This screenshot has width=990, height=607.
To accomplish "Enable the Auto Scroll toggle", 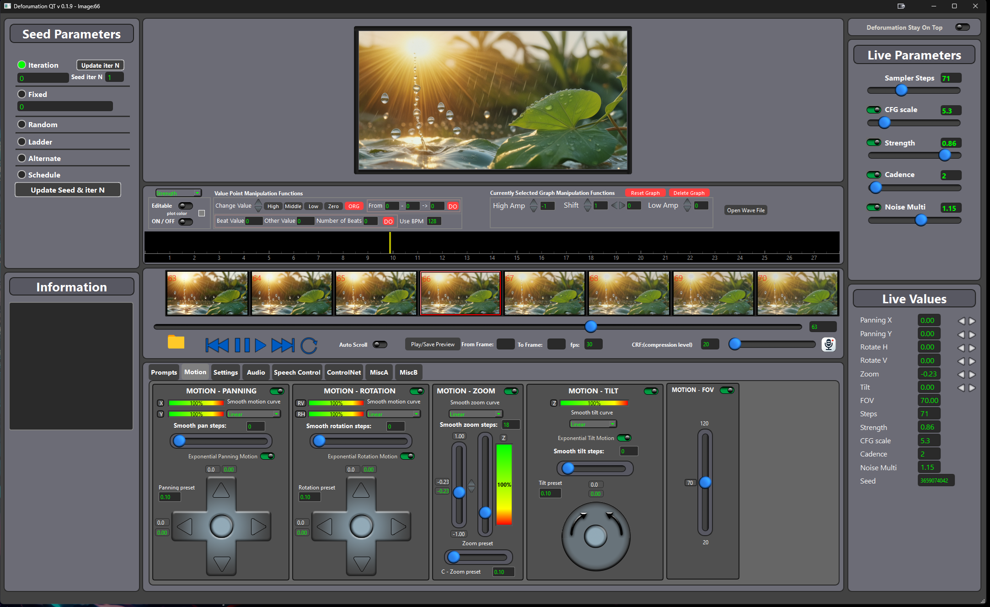I will [x=380, y=344].
